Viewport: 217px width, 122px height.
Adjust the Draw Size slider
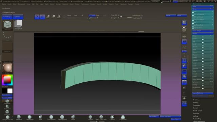click(x=121, y=18)
